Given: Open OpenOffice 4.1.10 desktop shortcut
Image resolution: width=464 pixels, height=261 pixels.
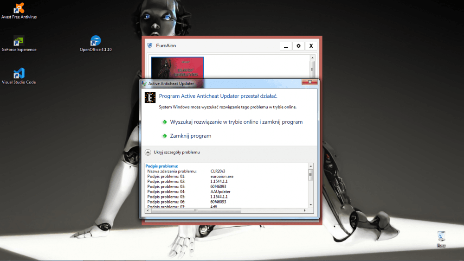Looking at the screenshot, I should (x=96, y=41).
